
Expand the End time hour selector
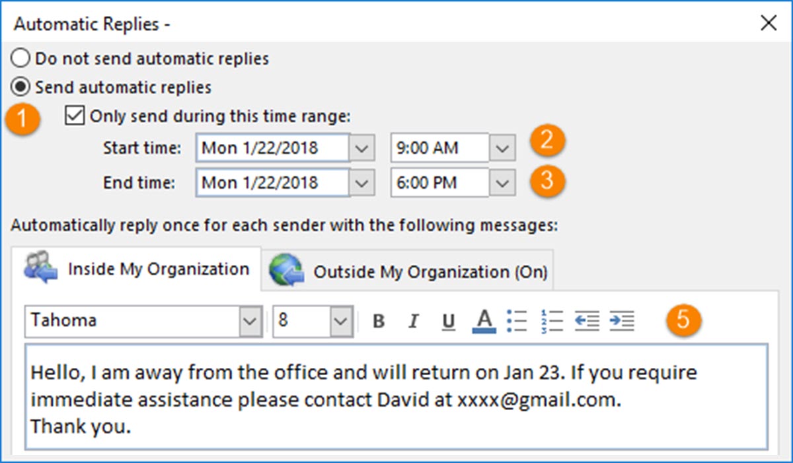tap(504, 182)
